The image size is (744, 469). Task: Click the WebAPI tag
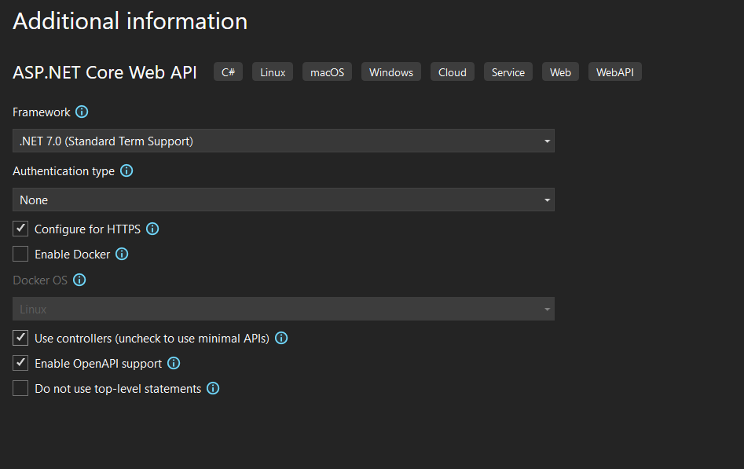click(614, 72)
